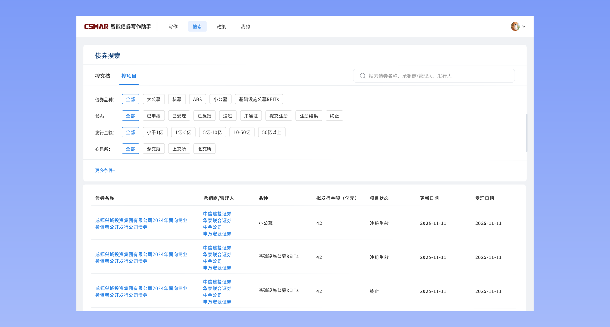This screenshot has width=610, height=327.
Task: Filter status by 已受理
Action: 179,116
